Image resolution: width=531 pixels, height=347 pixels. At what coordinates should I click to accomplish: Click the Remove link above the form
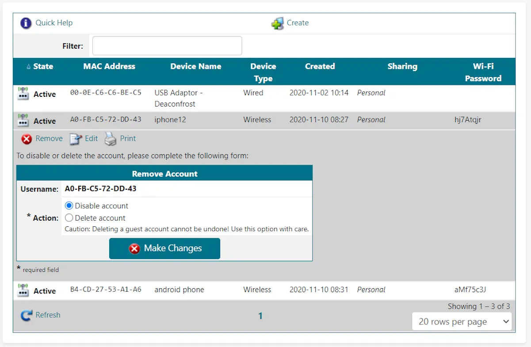[x=49, y=138]
